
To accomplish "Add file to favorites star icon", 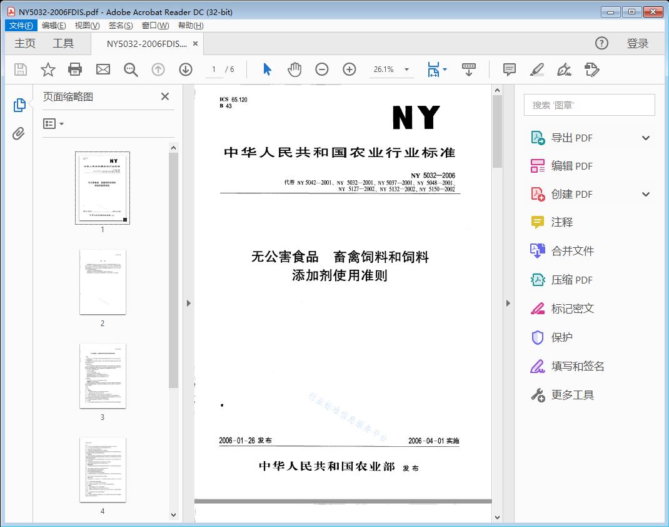I will tap(48, 69).
